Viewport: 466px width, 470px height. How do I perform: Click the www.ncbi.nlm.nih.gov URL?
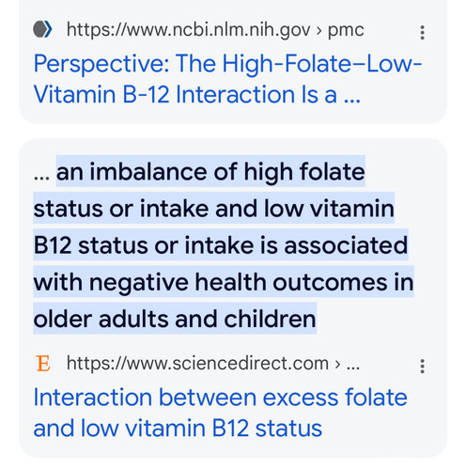click(x=188, y=30)
